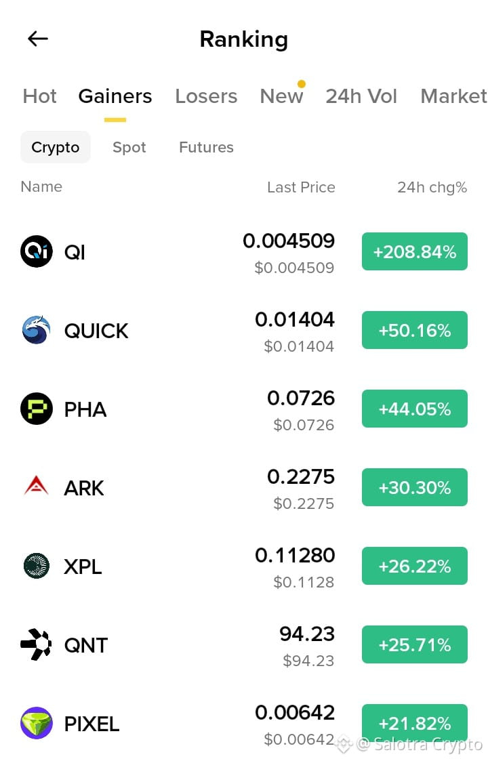The image size is (488, 761).
Task: Select the Futures filter
Action: 206,147
